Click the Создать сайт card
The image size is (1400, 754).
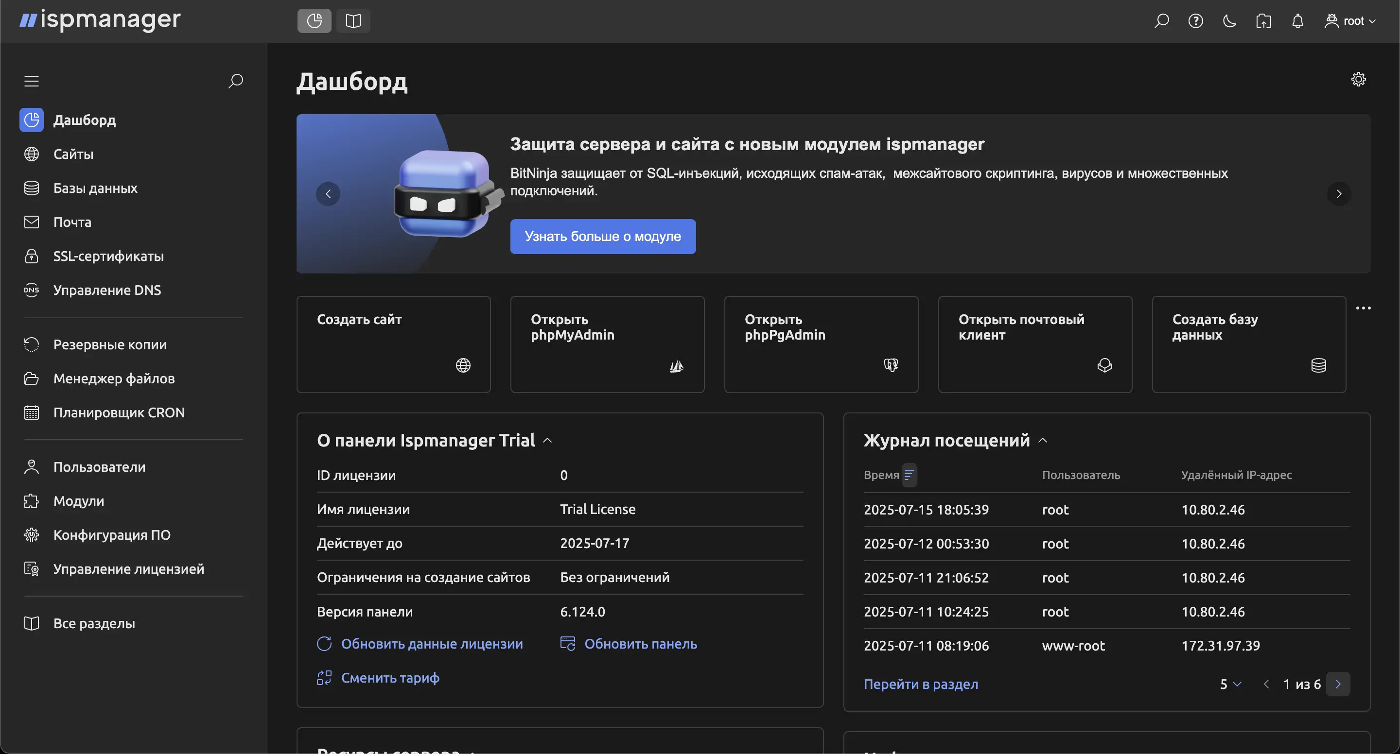(x=393, y=344)
